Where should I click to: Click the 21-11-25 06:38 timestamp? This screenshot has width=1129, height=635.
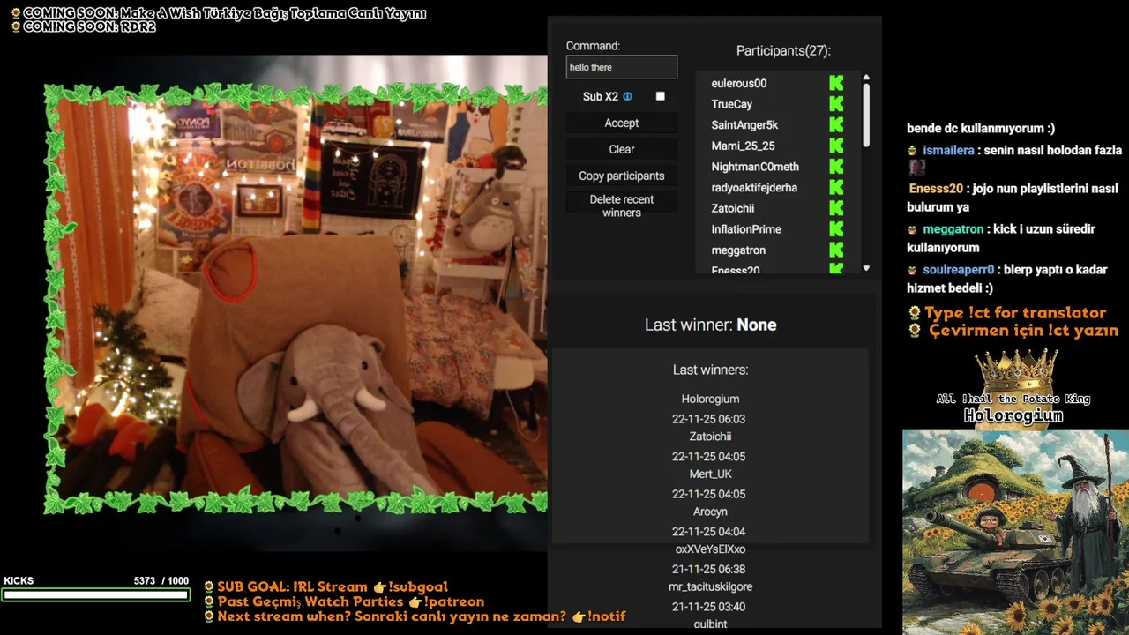tap(708, 569)
